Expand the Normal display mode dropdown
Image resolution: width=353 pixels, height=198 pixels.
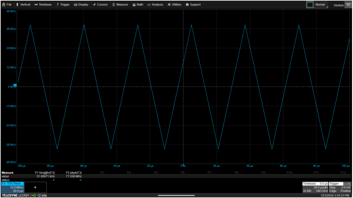pyautogui.click(x=321, y=5)
